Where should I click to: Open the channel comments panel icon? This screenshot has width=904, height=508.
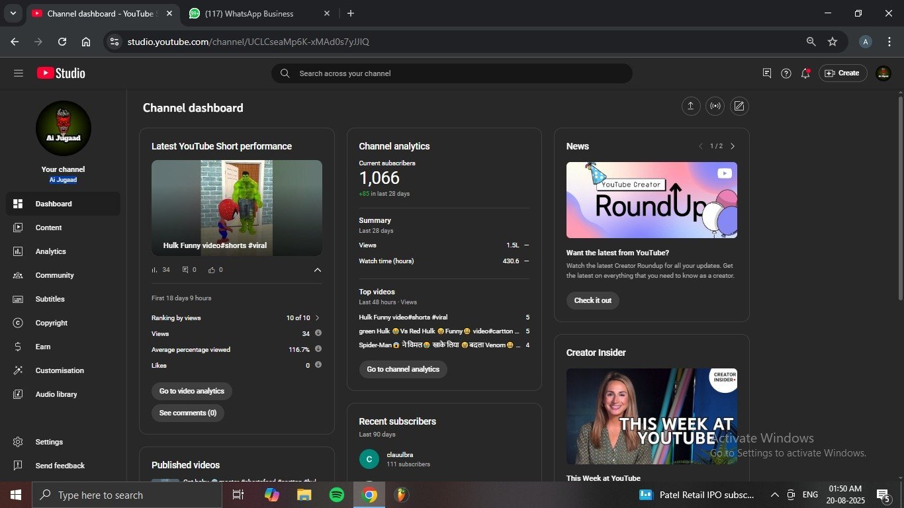click(x=767, y=73)
